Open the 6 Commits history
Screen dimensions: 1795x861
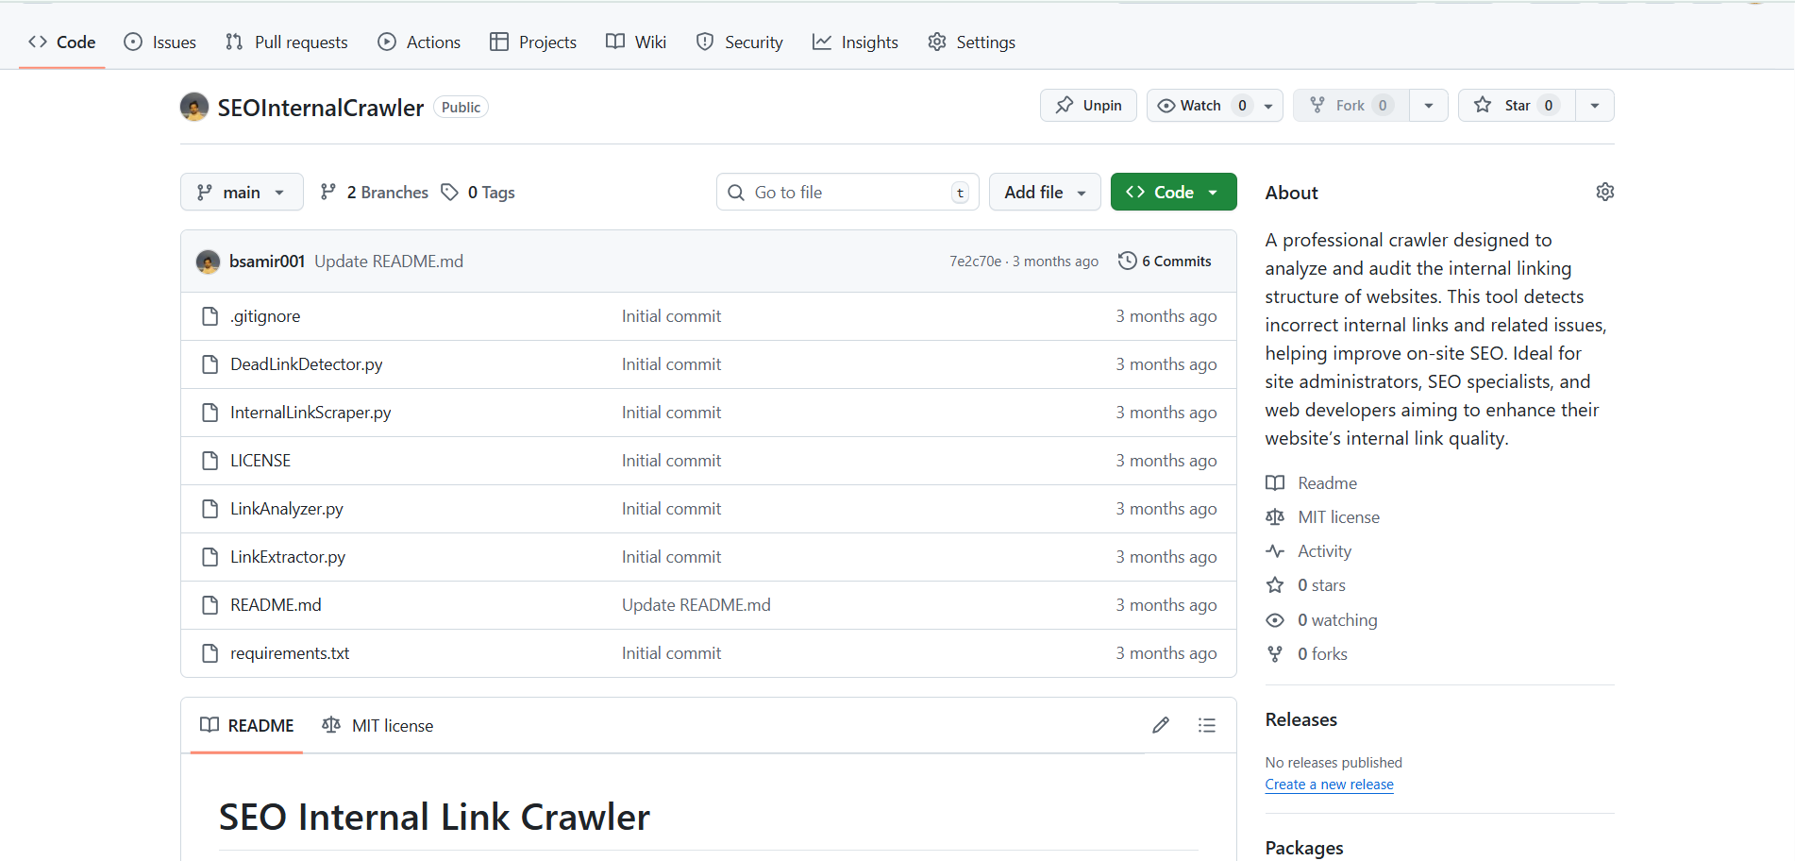click(1165, 262)
